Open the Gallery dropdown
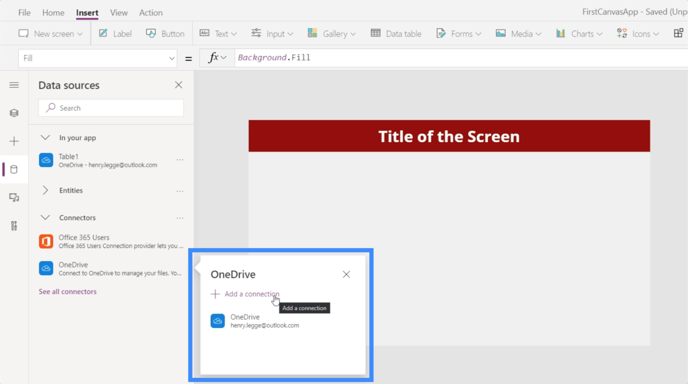 [x=332, y=34]
